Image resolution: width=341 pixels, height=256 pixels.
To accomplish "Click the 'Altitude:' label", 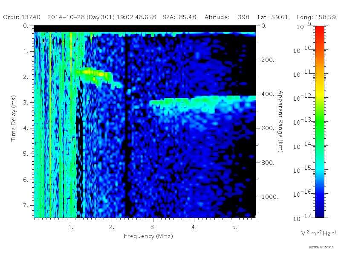I will [x=217, y=17].
